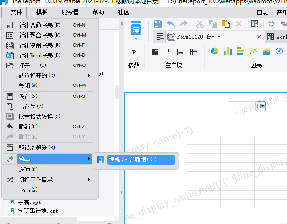Click the copy icon in toolbar
This screenshot has height=224, width=287.
pyautogui.click(x=213, y=24)
